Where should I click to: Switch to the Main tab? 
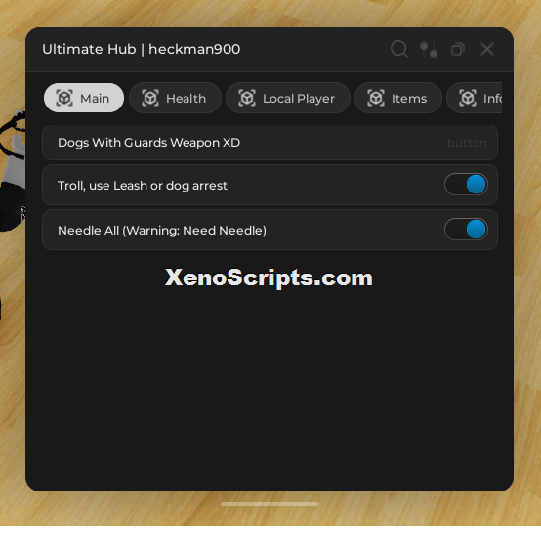pyautogui.click(x=84, y=98)
